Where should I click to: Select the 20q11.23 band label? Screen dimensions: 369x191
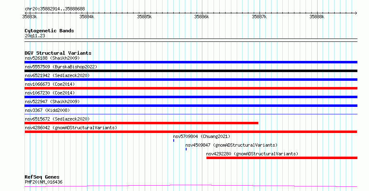tap(35, 36)
